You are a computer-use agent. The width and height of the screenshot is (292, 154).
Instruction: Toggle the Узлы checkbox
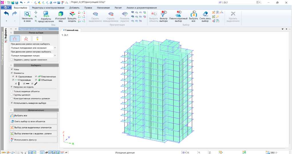pos(11,69)
